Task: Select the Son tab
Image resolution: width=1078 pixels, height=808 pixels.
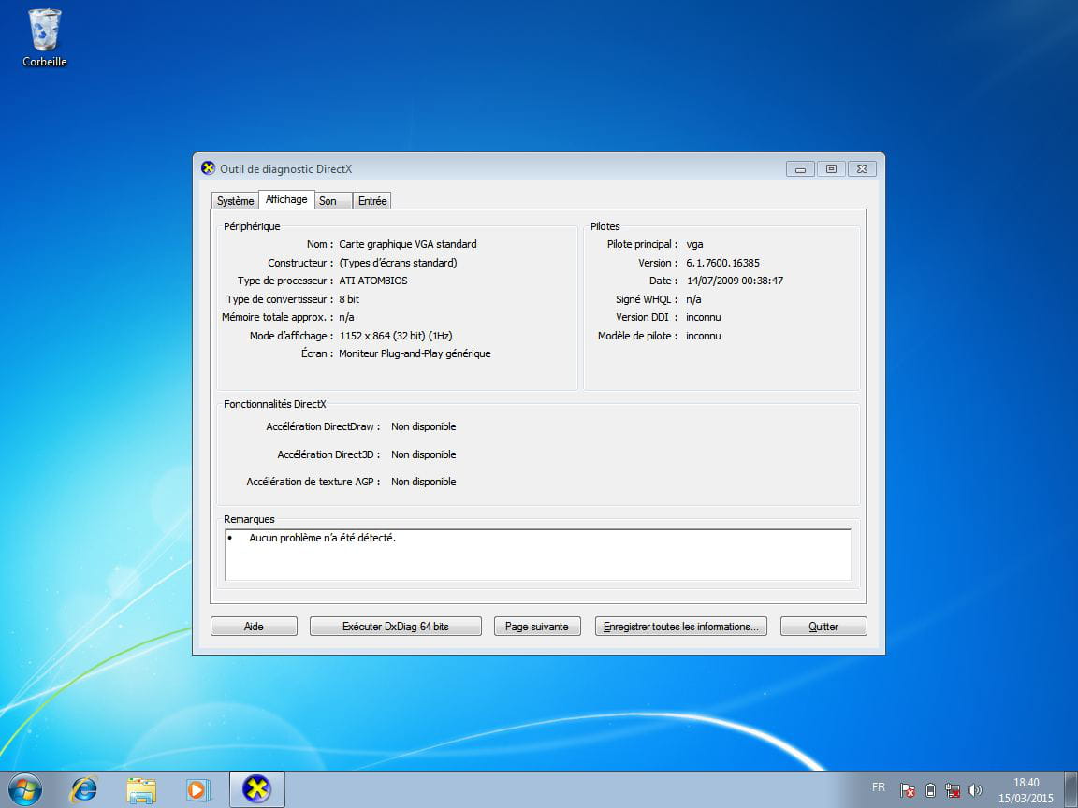Action: tap(328, 201)
